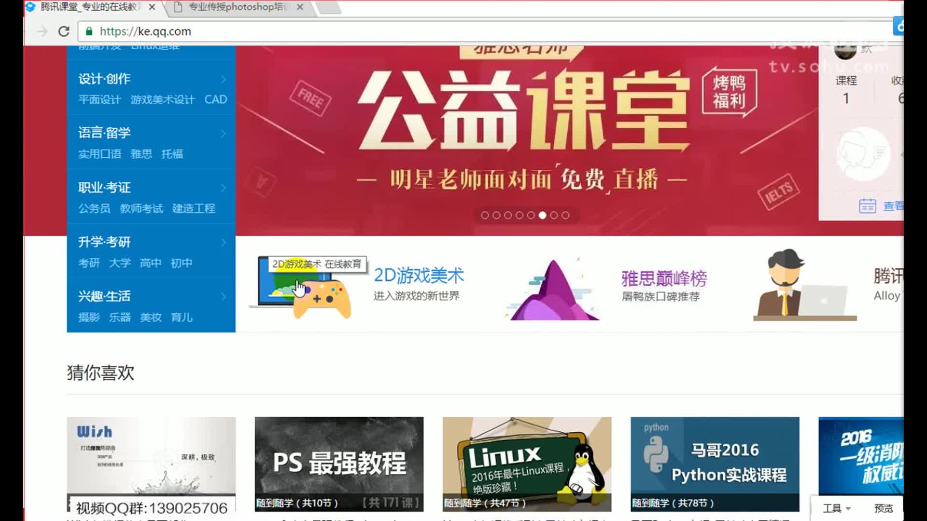Click the ke.qq.com address bar

point(485,31)
